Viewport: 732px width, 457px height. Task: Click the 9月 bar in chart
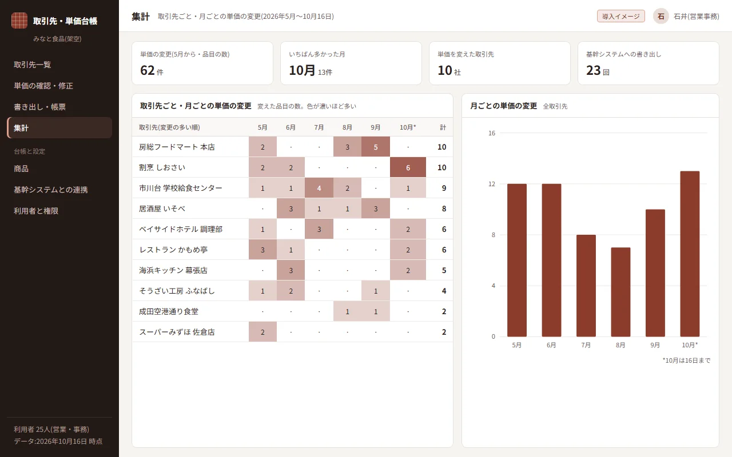[x=655, y=273]
